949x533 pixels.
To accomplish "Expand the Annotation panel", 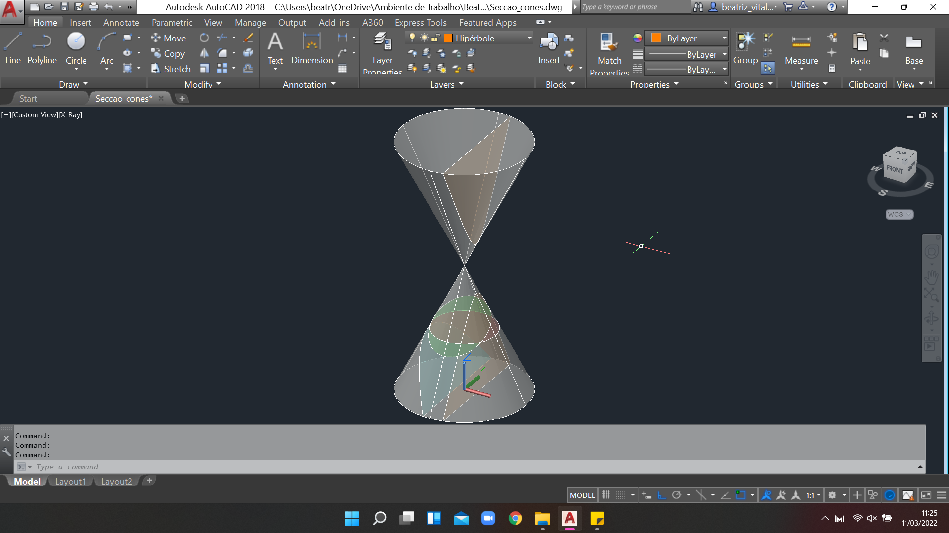I will point(309,84).
